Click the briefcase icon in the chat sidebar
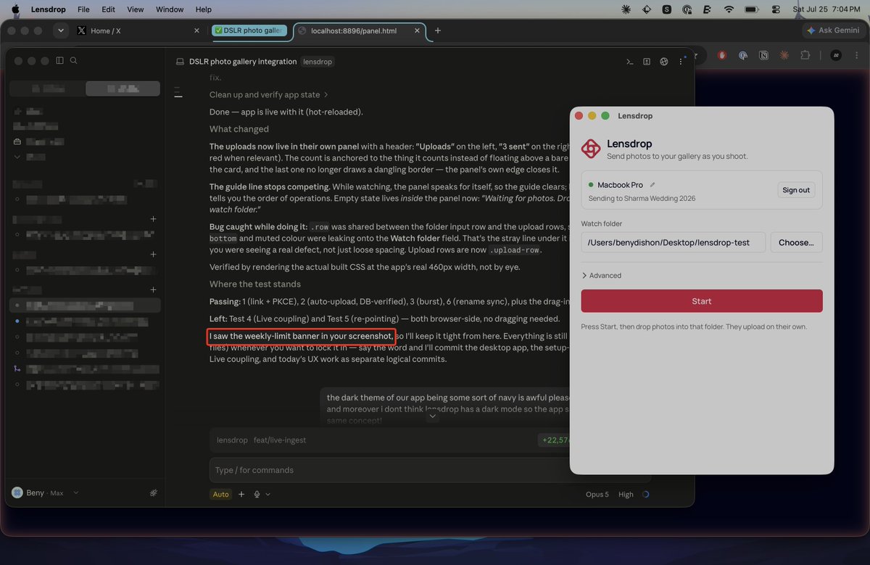This screenshot has height=565, width=870. click(17, 141)
